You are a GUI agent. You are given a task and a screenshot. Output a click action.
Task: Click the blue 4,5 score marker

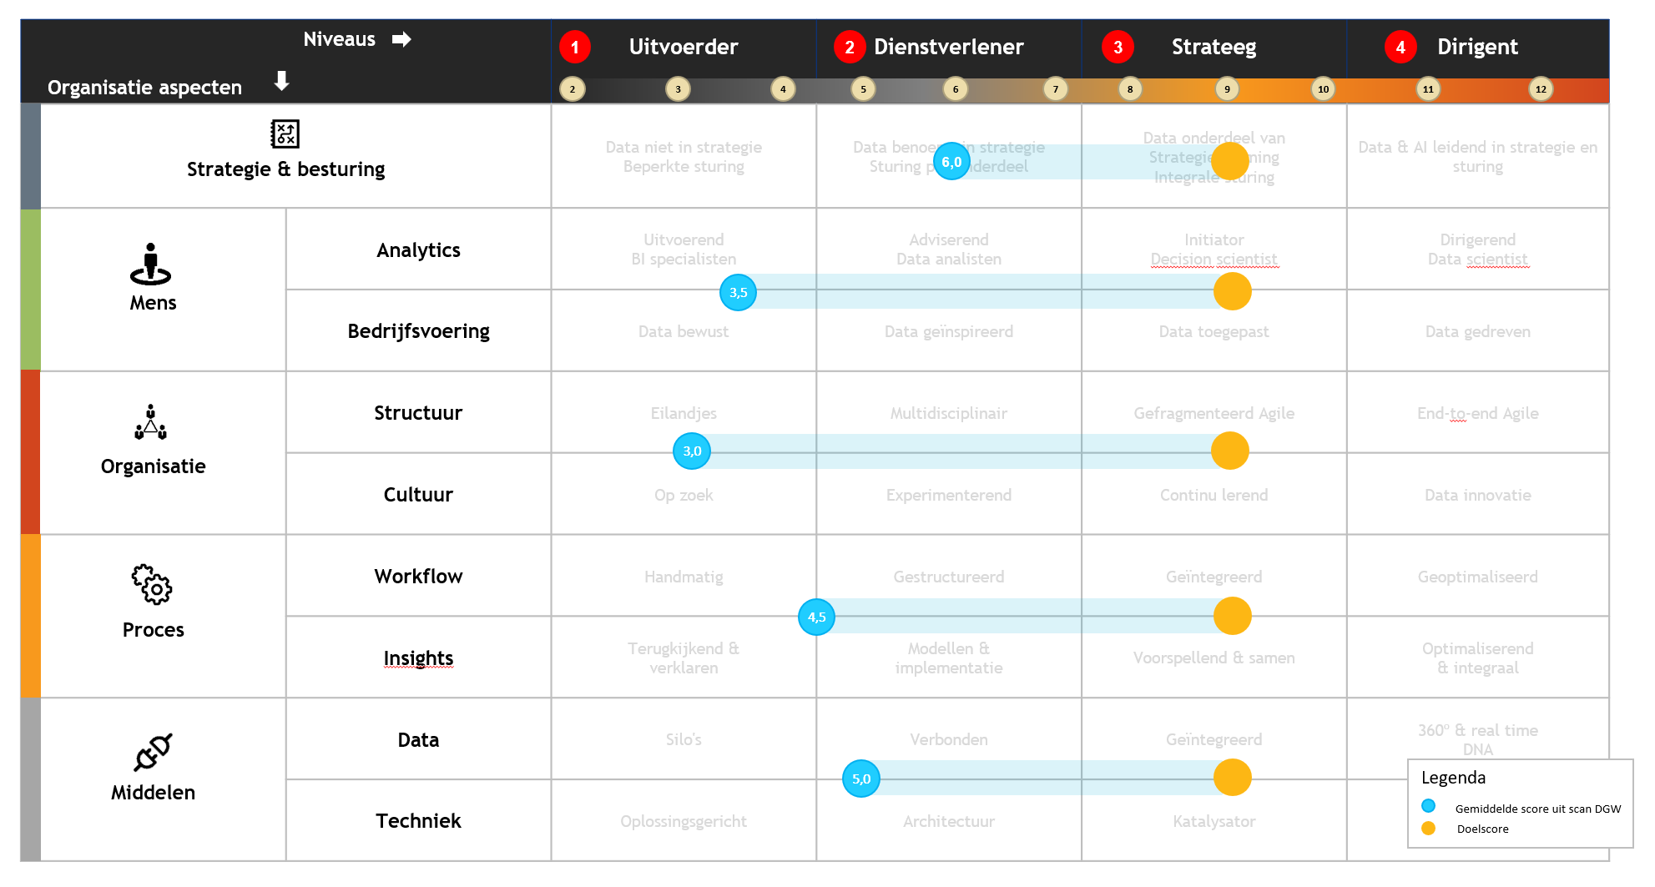point(816,617)
